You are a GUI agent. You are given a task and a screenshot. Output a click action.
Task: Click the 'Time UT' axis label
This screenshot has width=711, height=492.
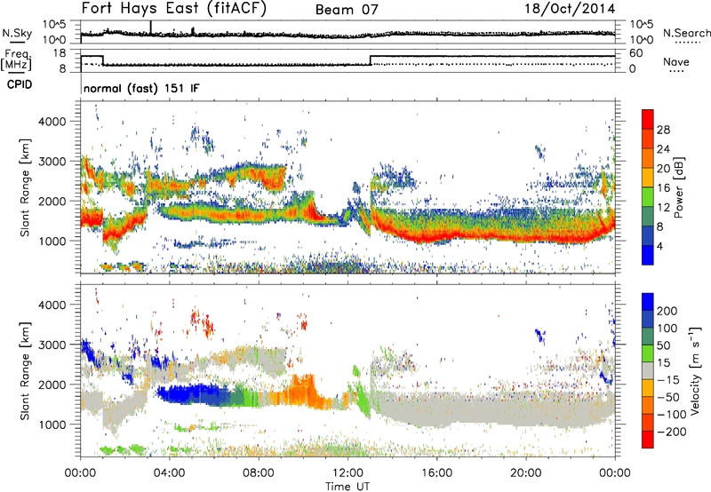pos(348,487)
